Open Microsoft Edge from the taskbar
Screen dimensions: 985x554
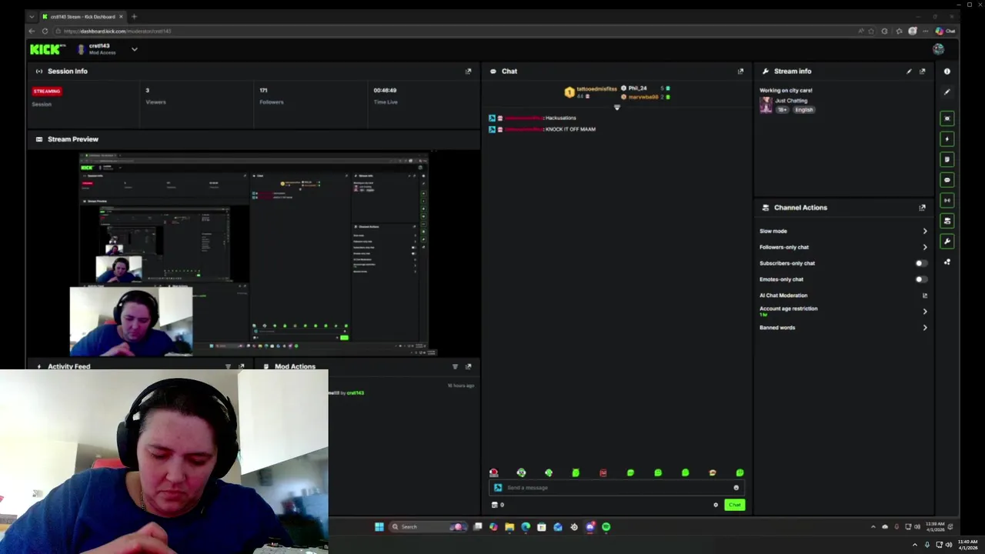pos(526,527)
